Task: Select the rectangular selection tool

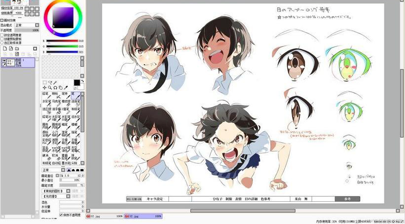Action: click(45, 83)
